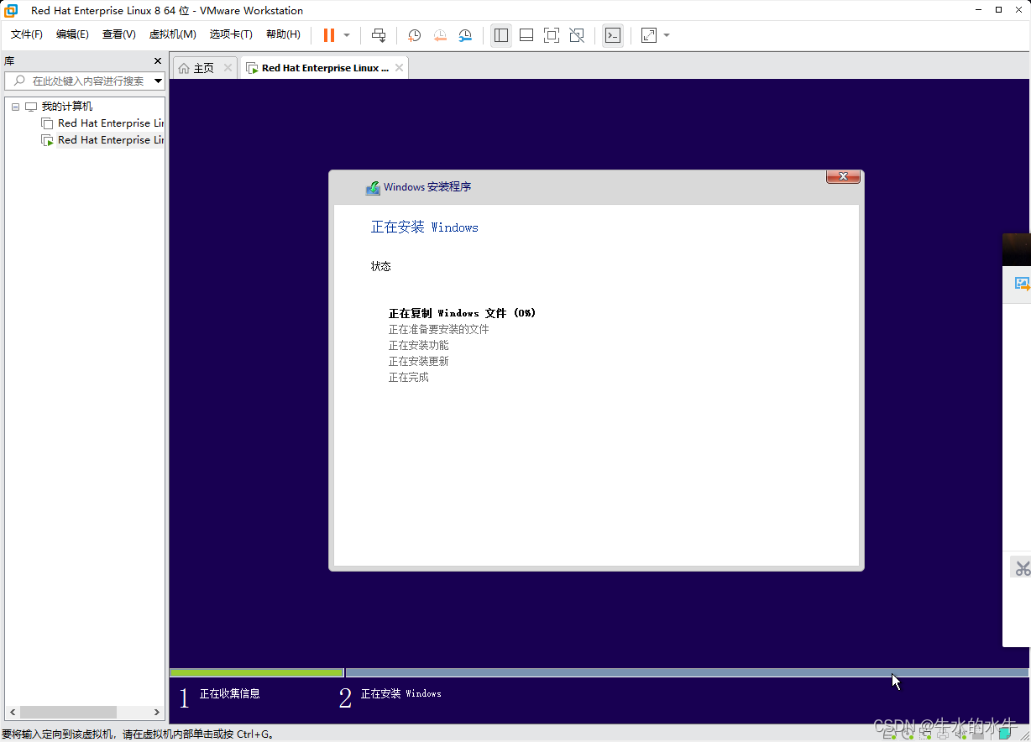Click the teal message log status icon

point(1005,733)
